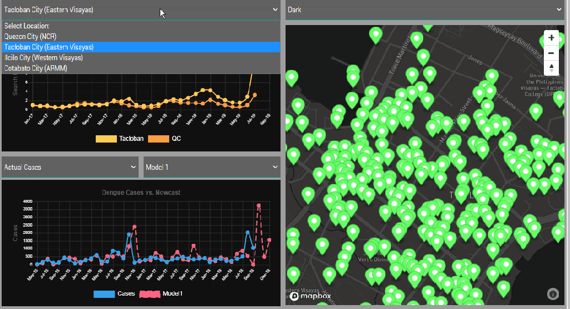Choose Iloilo City (Western Visayas) option
This screenshot has width=570, height=309.
[x=43, y=58]
